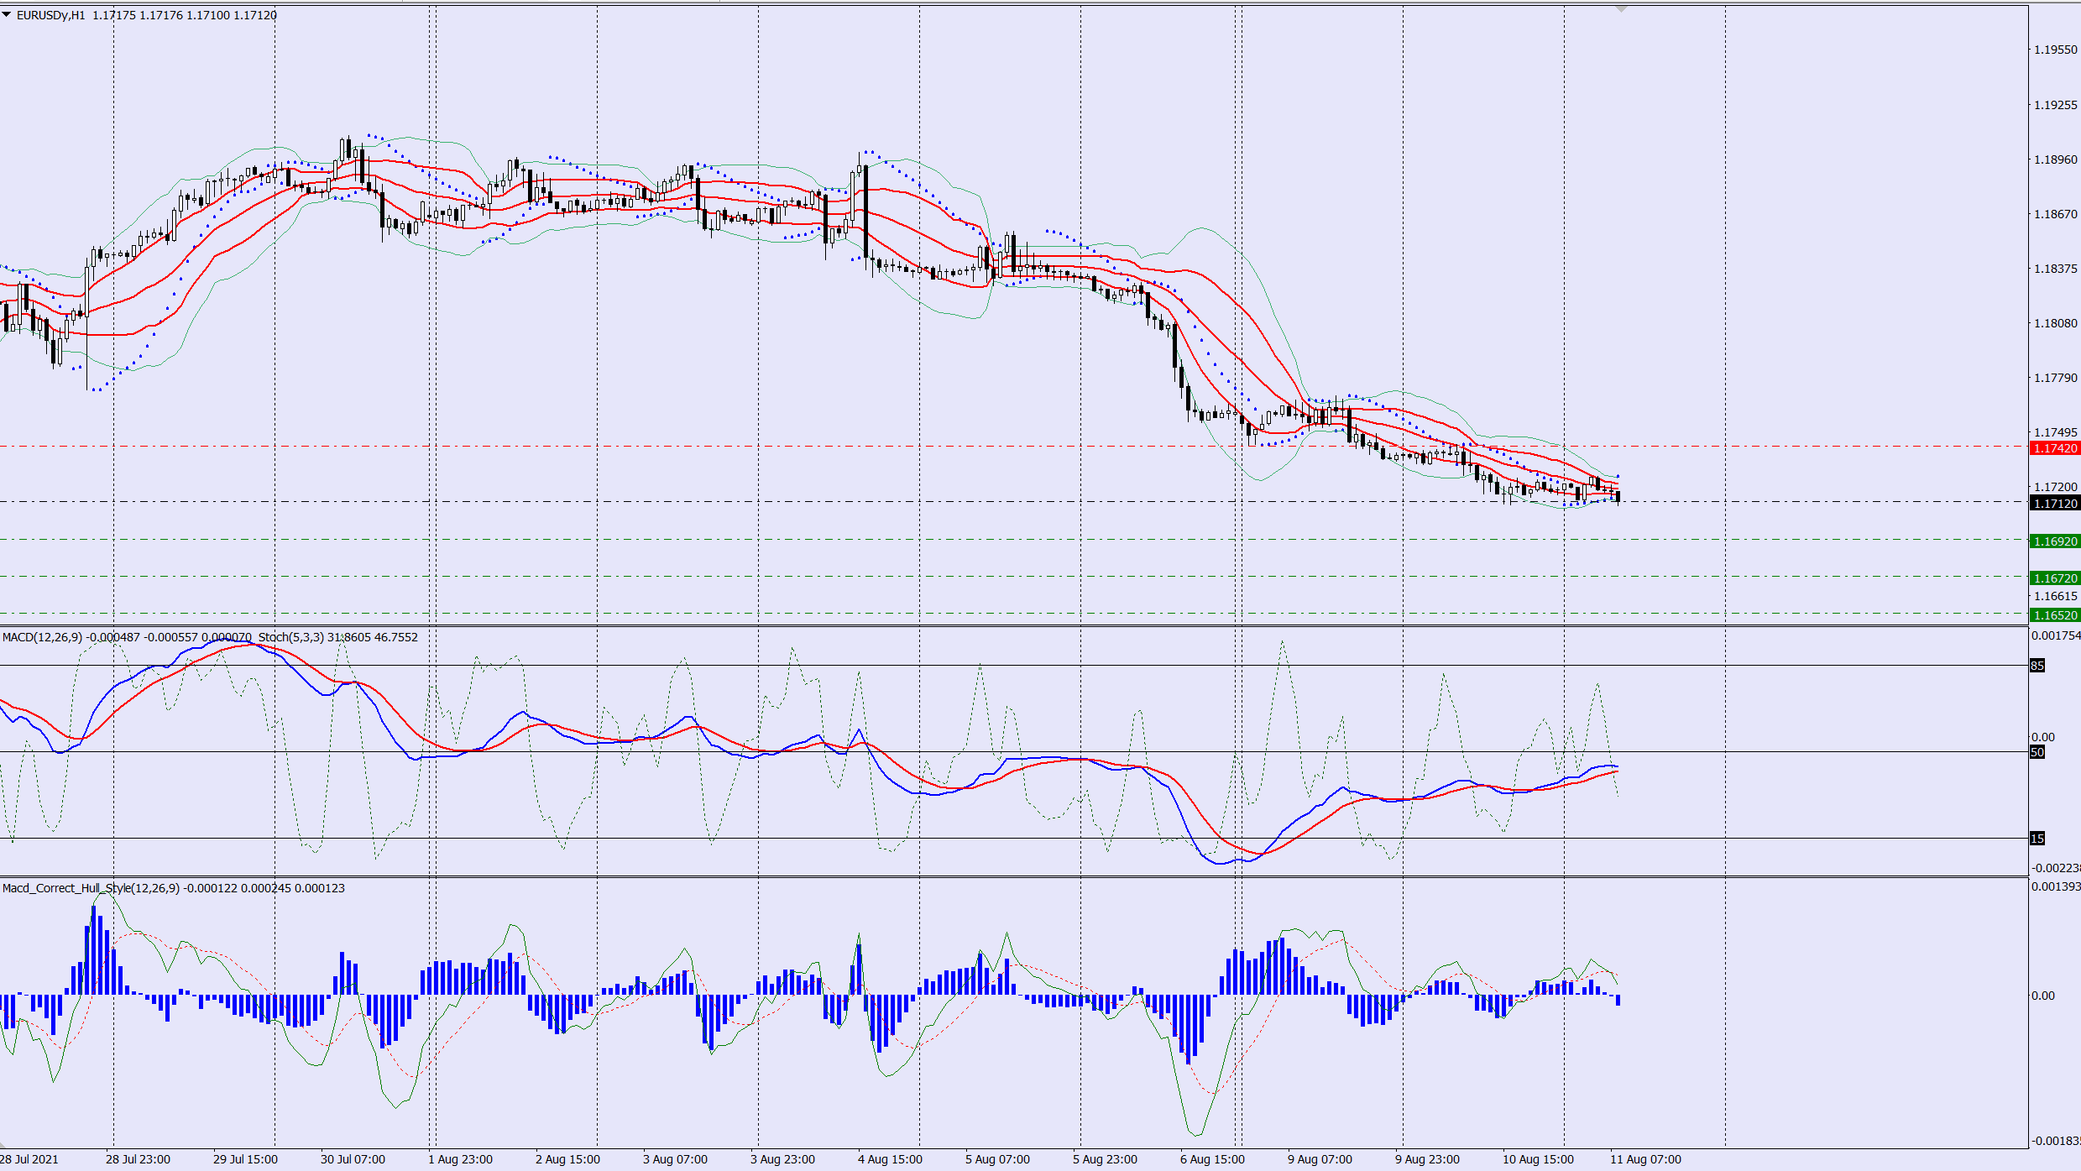
Task: Click price scale value 1.17495
Action: 2055,432
